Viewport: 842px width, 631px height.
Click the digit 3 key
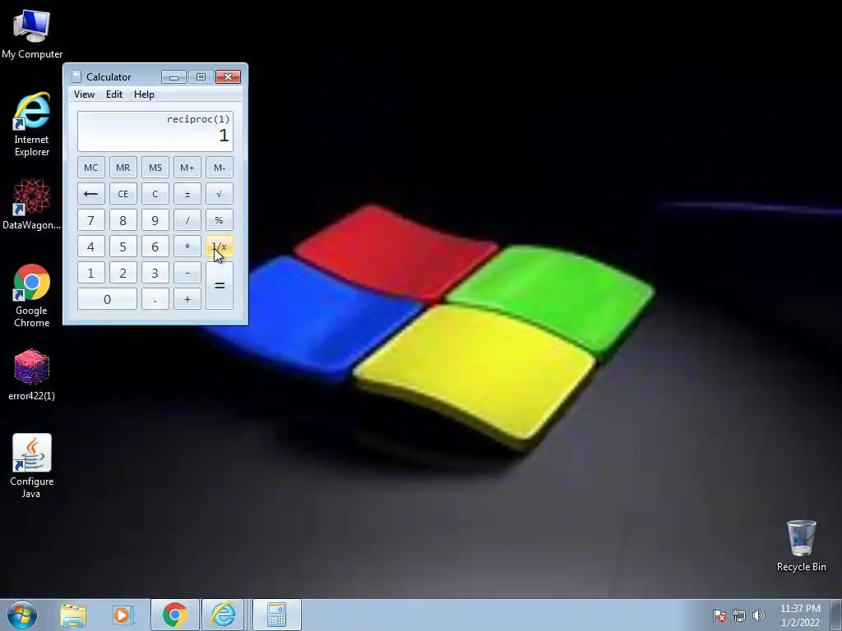tap(155, 273)
